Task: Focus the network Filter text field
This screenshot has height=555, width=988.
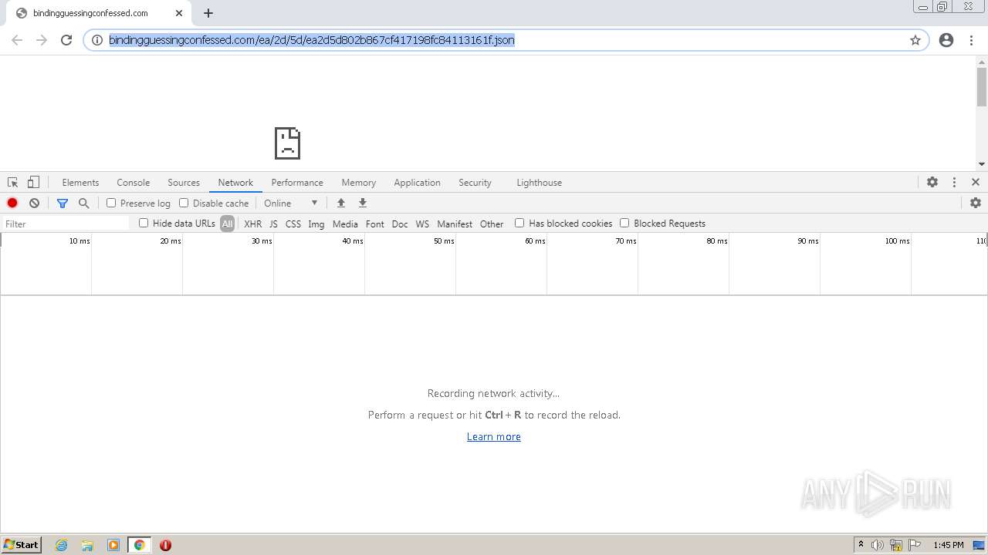Action: [66, 224]
